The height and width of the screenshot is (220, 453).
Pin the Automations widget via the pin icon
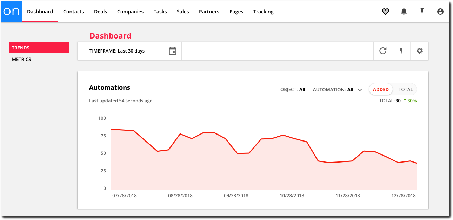point(401,50)
